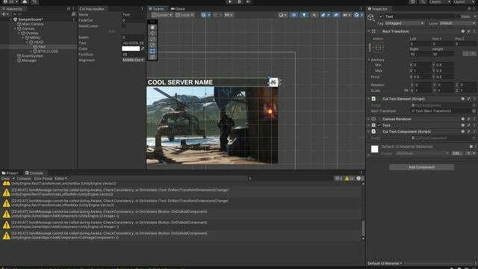
Task: Select the Hand view tool
Action: pyautogui.click(x=152, y=27)
